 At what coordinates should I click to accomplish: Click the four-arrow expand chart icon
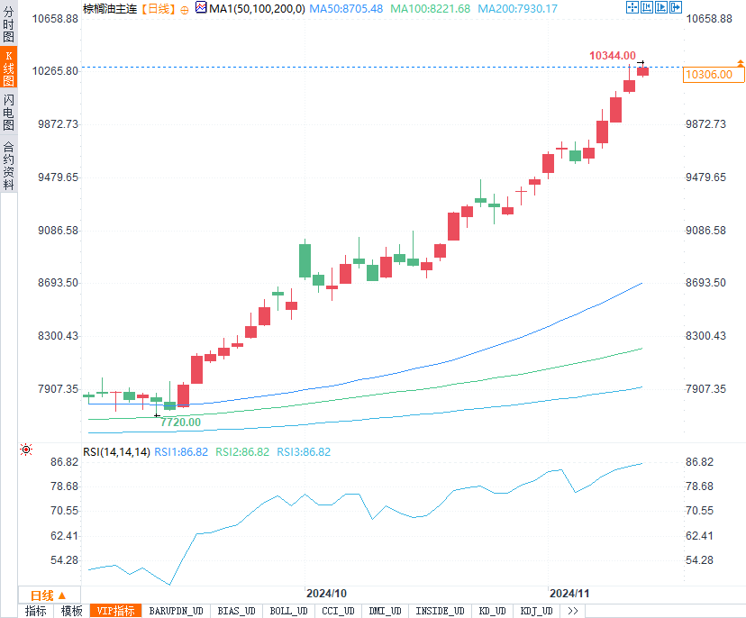point(632,8)
